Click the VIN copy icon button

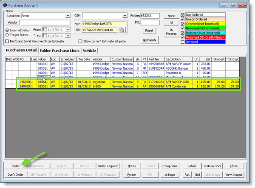[122, 30]
